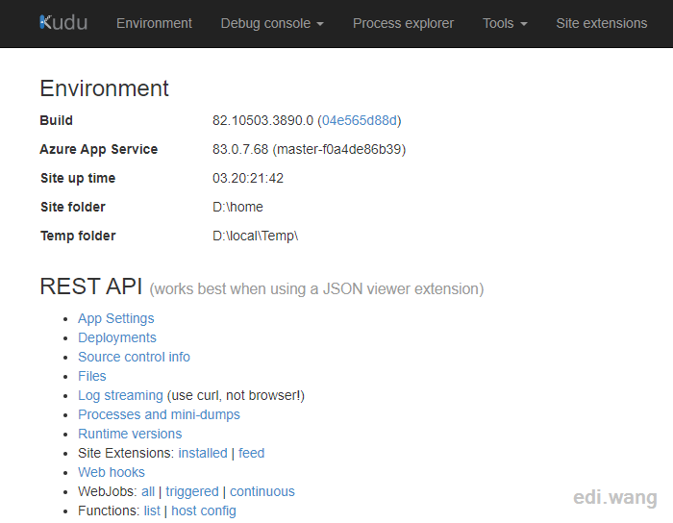Open Source control info link
Screen dimensions: 673x523
(134, 357)
